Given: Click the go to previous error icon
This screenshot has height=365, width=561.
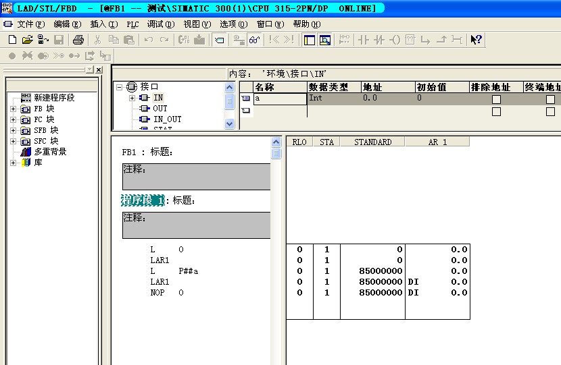Looking at the screenshot, I should (274, 40).
